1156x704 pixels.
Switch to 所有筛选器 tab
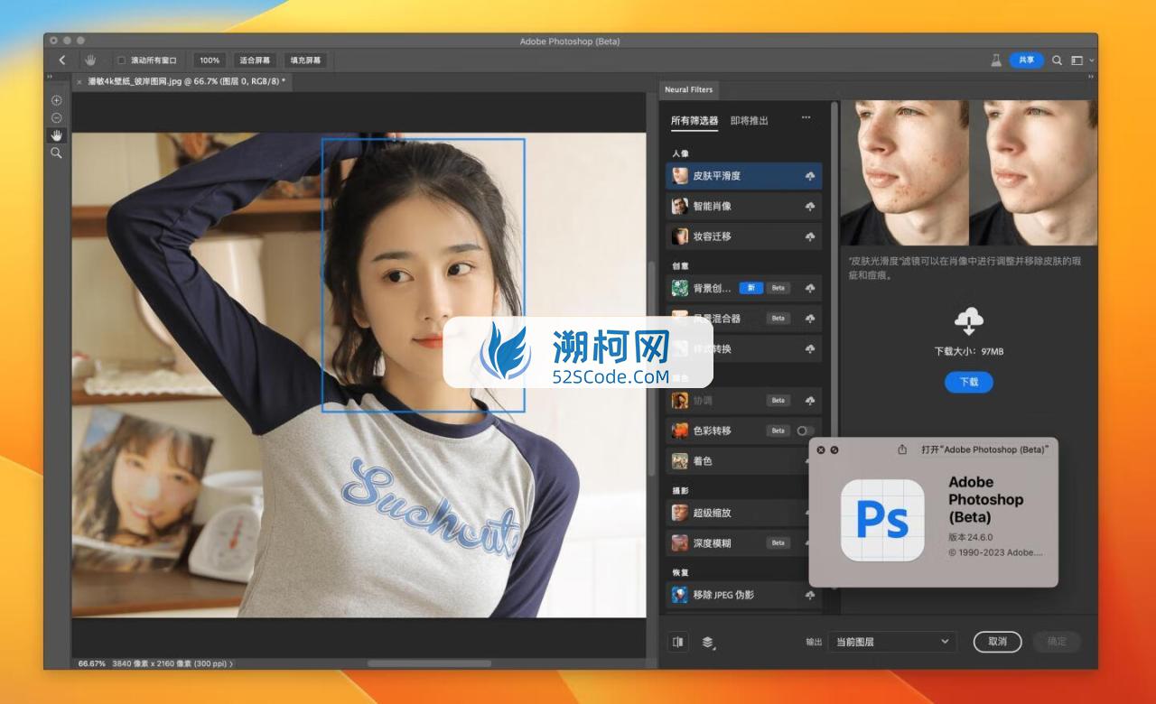[x=695, y=120]
